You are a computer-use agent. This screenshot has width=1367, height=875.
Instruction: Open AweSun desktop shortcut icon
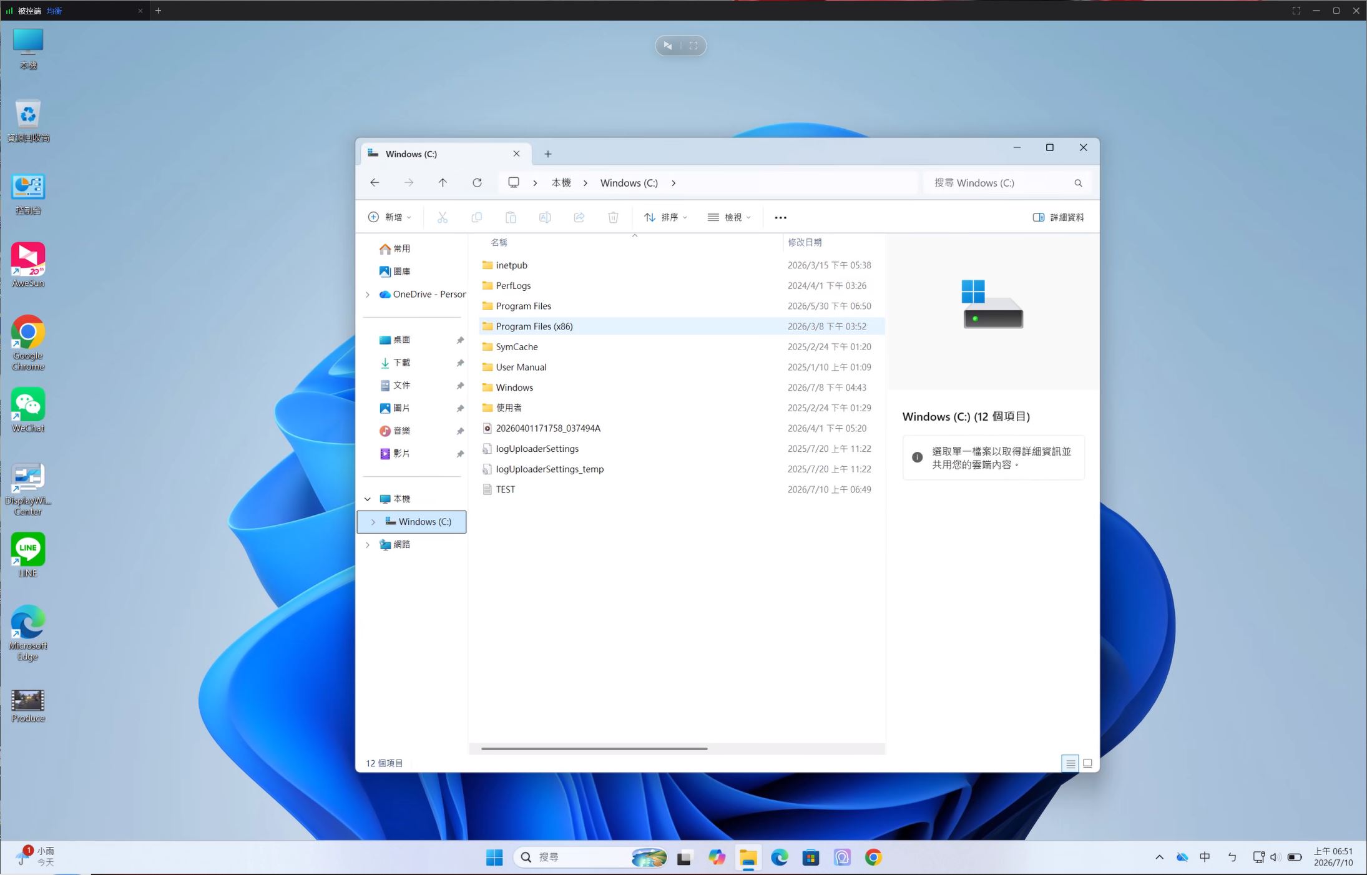pos(28,265)
